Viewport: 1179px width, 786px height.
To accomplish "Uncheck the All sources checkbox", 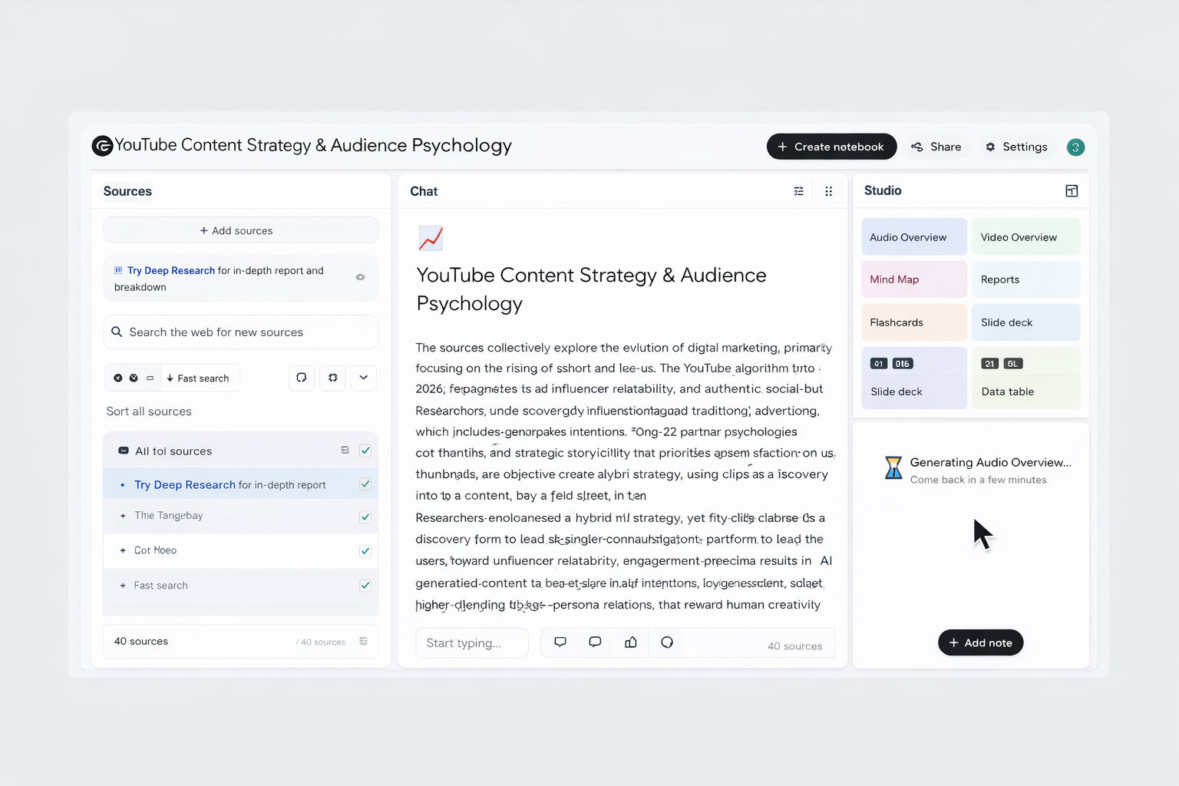I will [x=365, y=451].
